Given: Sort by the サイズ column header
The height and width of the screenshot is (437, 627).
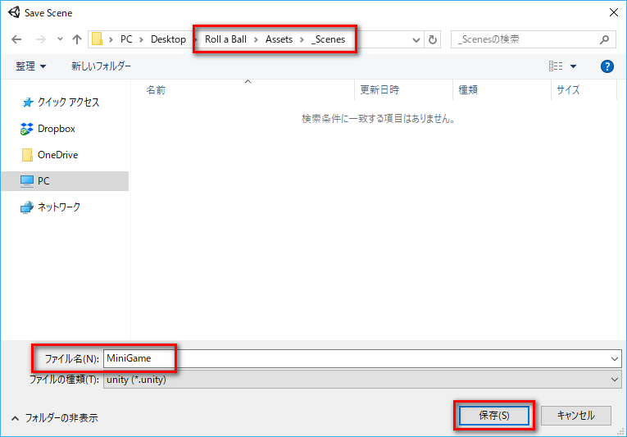Looking at the screenshot, I should coord(584,90).
